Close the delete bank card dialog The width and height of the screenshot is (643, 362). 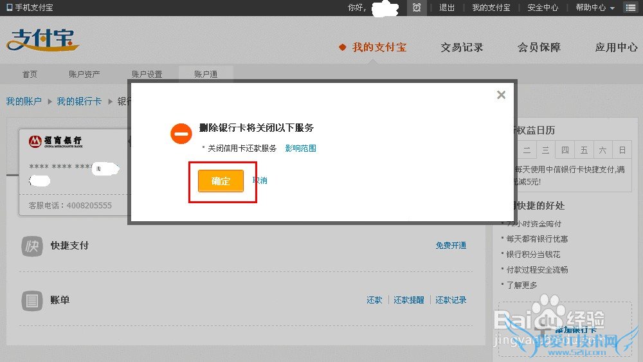point(501,95)
